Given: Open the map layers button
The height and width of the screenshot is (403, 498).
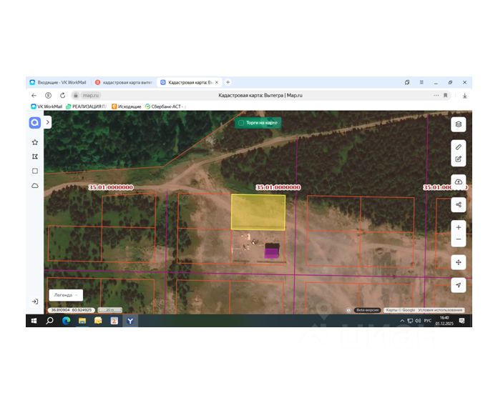Looking at the screenshot, I should 459,124.
